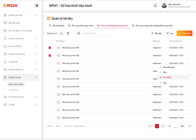The height and width of the screenshot is (140, 196).
Task: Click the next page arrow in pagination
Action: (190, 126)
